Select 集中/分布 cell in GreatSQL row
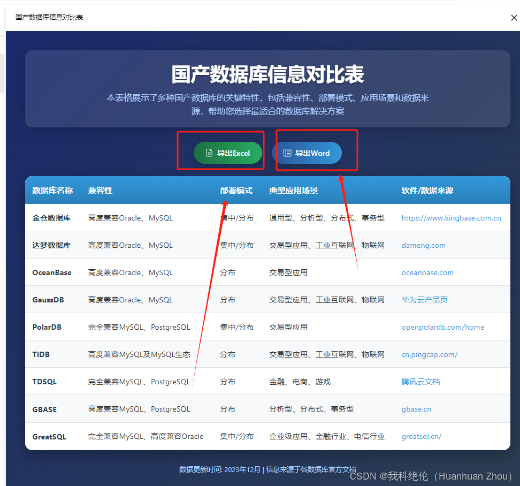This screenshot has height=486, width=520. pyautogui.click(x=237, y=437)
